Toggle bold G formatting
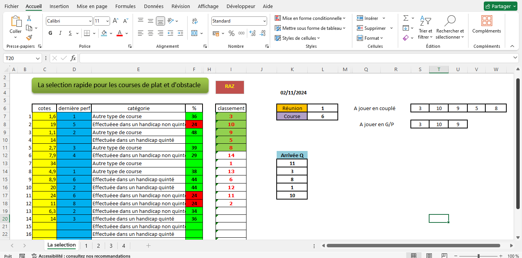Image resolution: width=522 pixels, height=258 pixels. click(50, 33)
